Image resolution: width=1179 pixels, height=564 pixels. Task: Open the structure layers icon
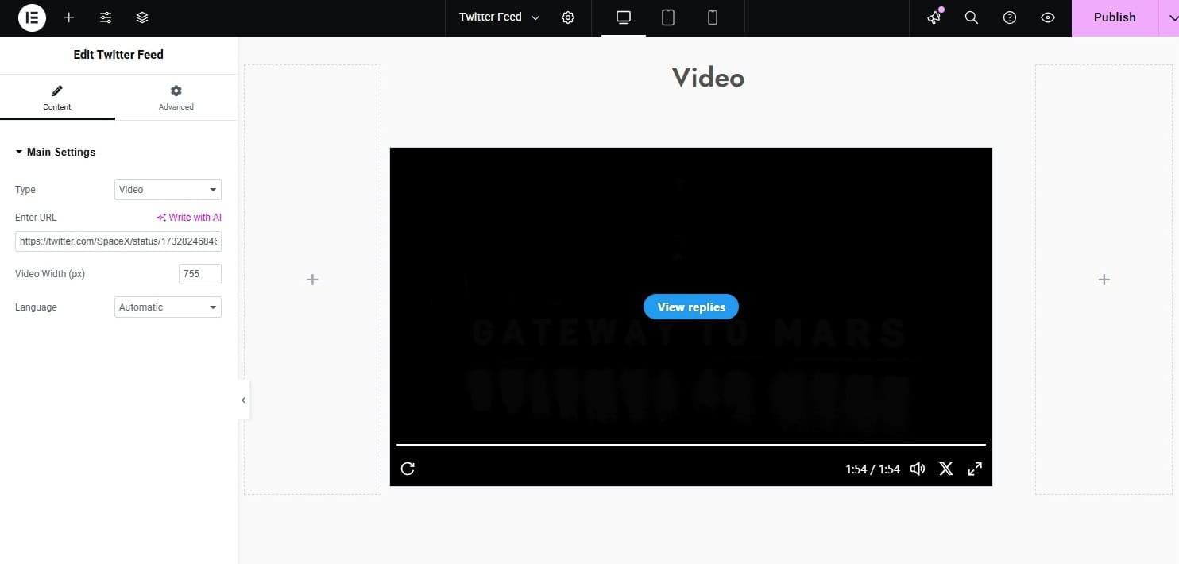[x=142, y=17]
